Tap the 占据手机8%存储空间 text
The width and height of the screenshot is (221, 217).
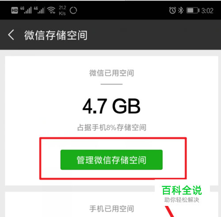point(112,128)
